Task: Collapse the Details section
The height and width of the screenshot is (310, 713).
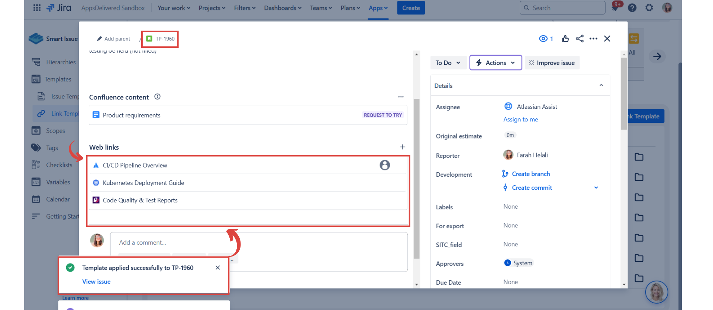Action: coord(601,85)
